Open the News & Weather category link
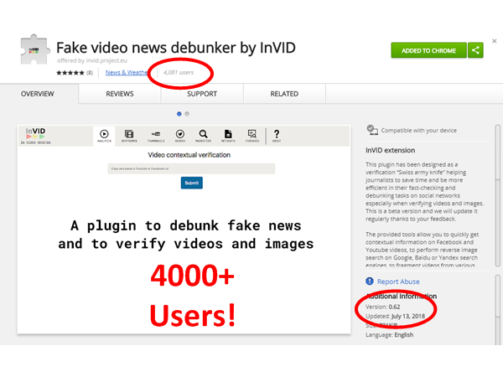The height and width of the screenshot is (377, 503). click(x=127, y=72)
